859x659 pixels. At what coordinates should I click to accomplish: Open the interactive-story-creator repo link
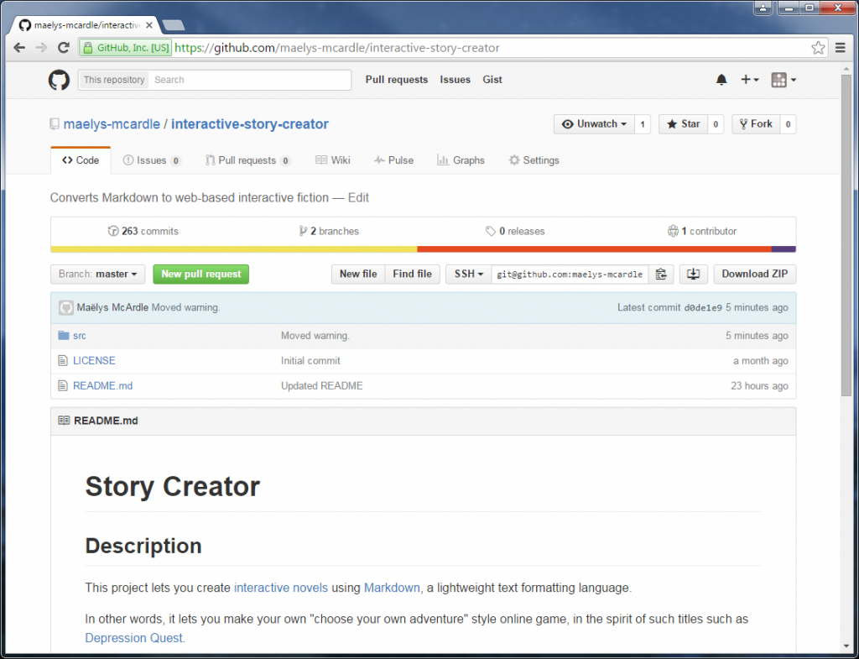tap(250, 124)
